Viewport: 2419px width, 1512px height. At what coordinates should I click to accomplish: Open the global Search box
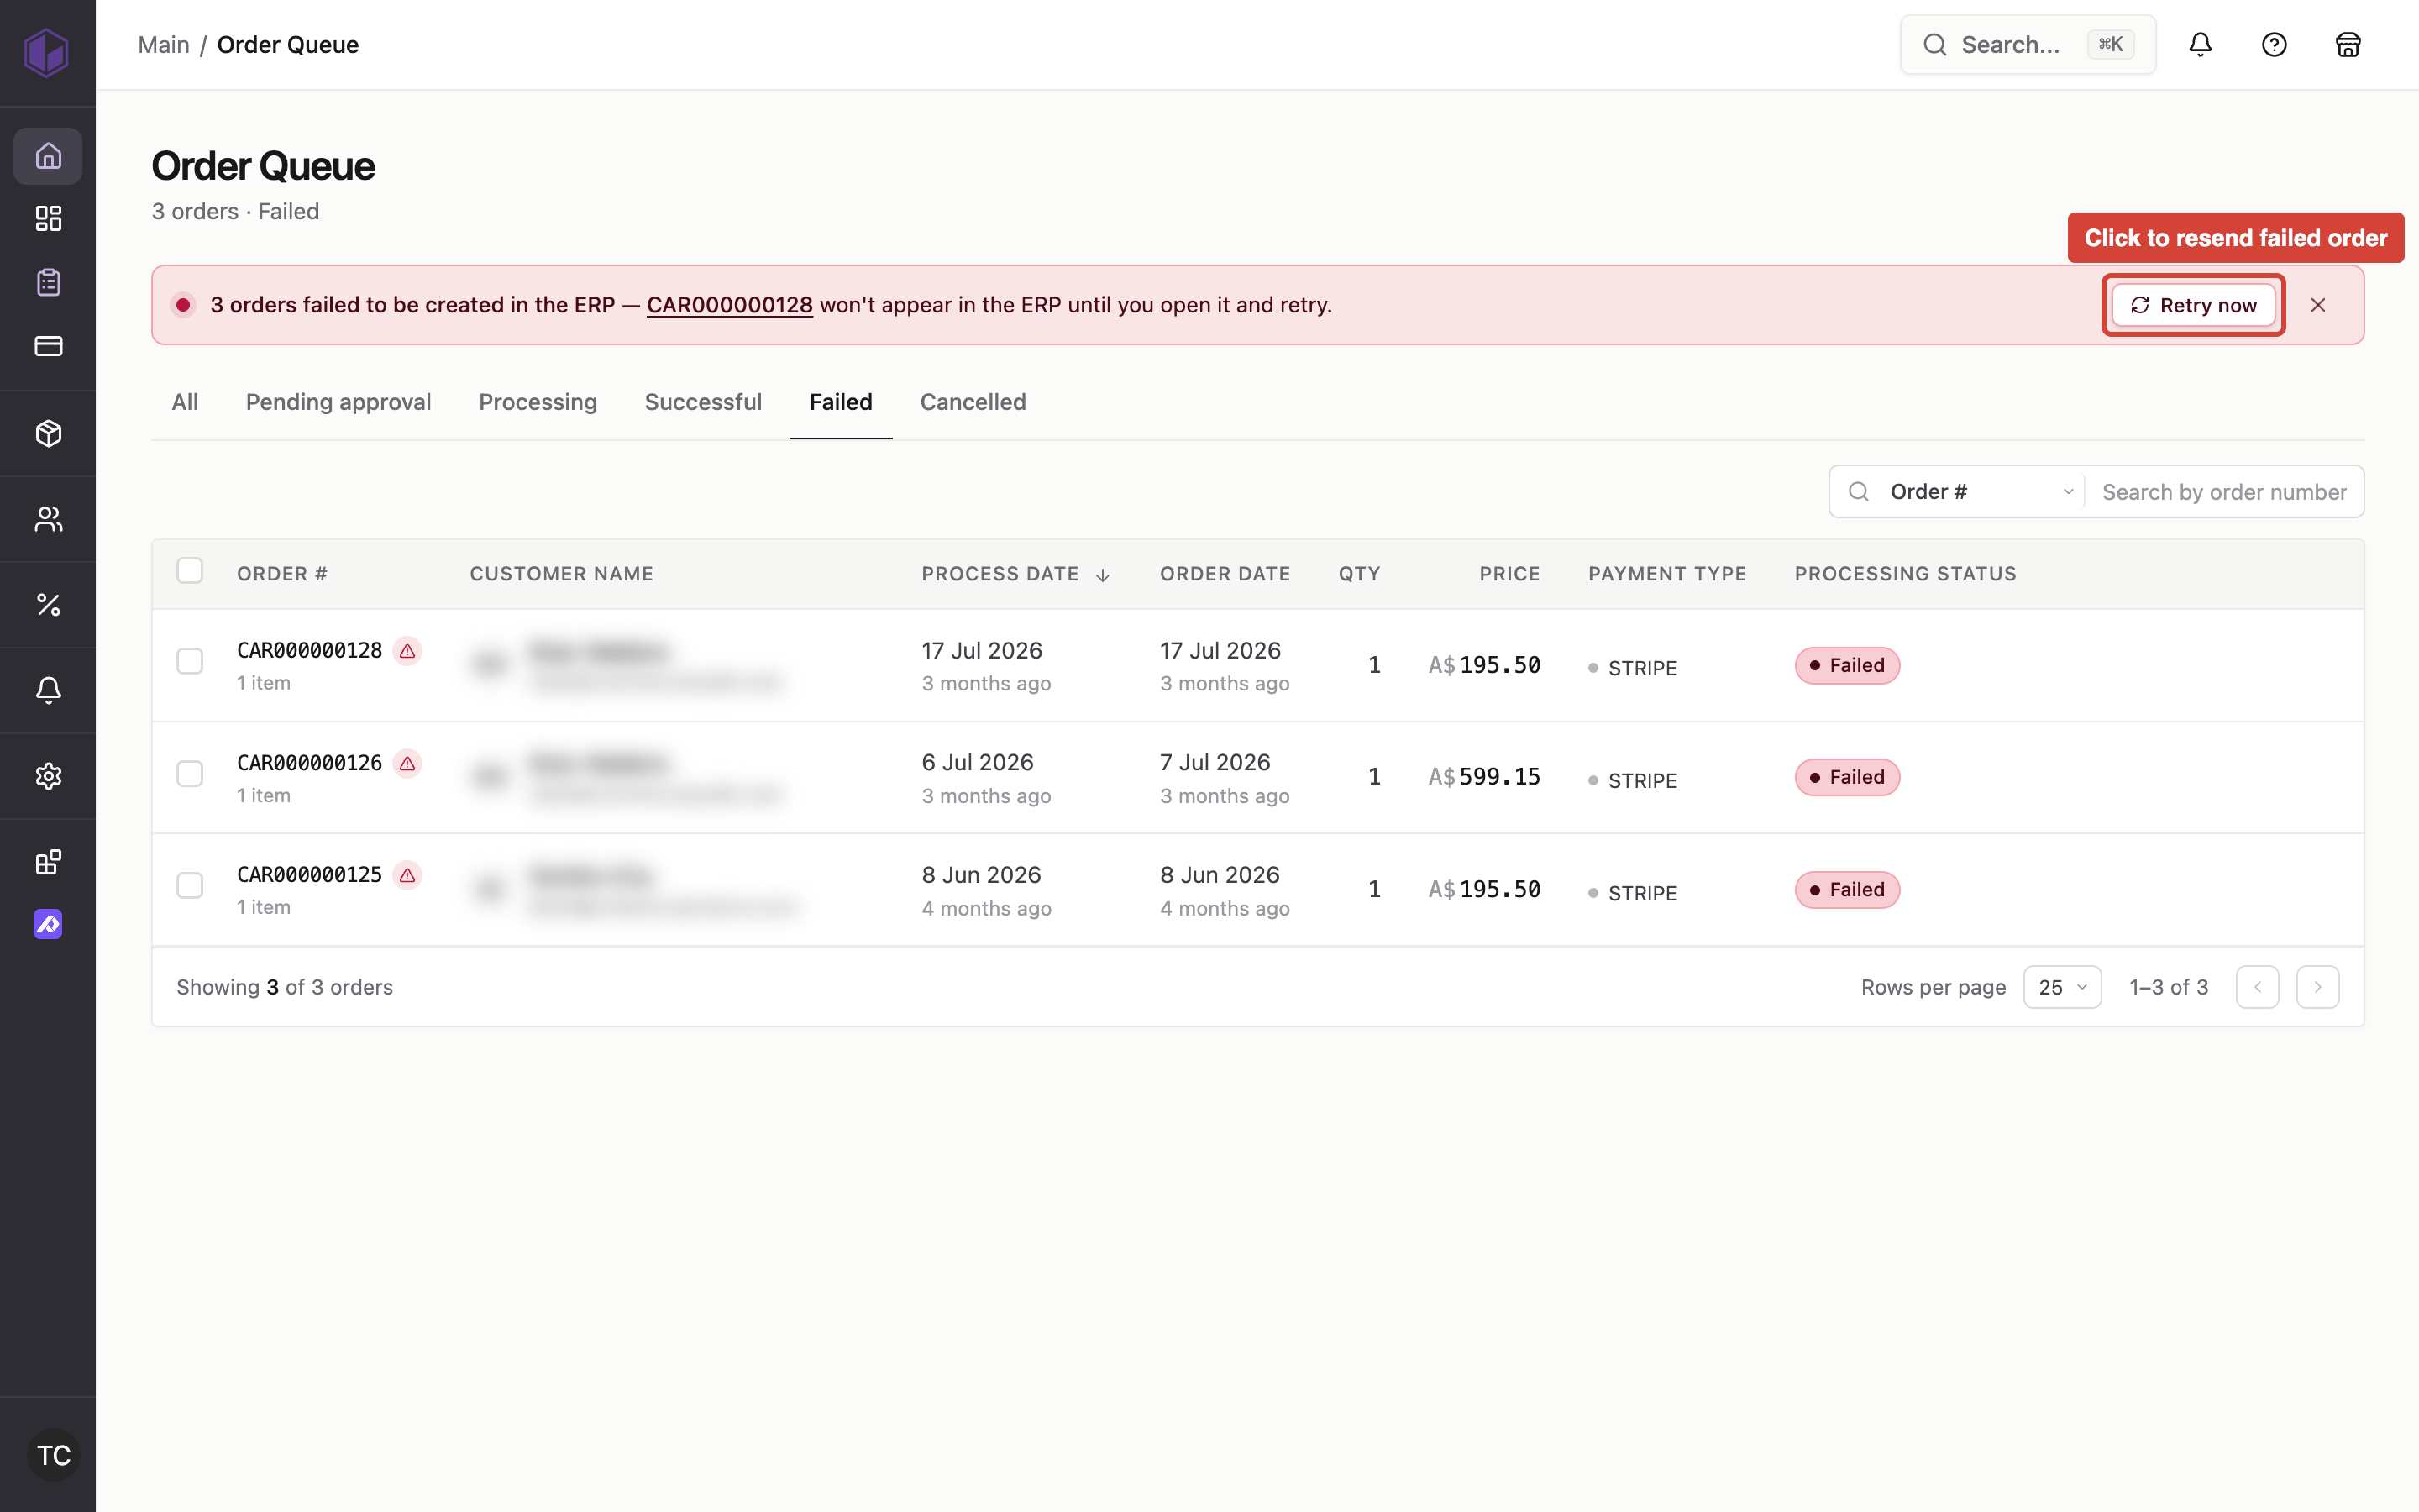click(x=2027, y=45)
